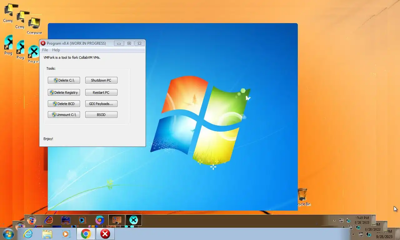
Task: Click the red X icon in the Program title bar
Action: [x=43, y=43]
